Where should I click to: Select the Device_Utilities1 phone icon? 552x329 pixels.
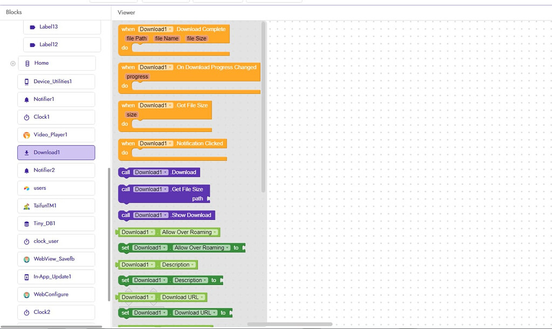pos(26,82)
